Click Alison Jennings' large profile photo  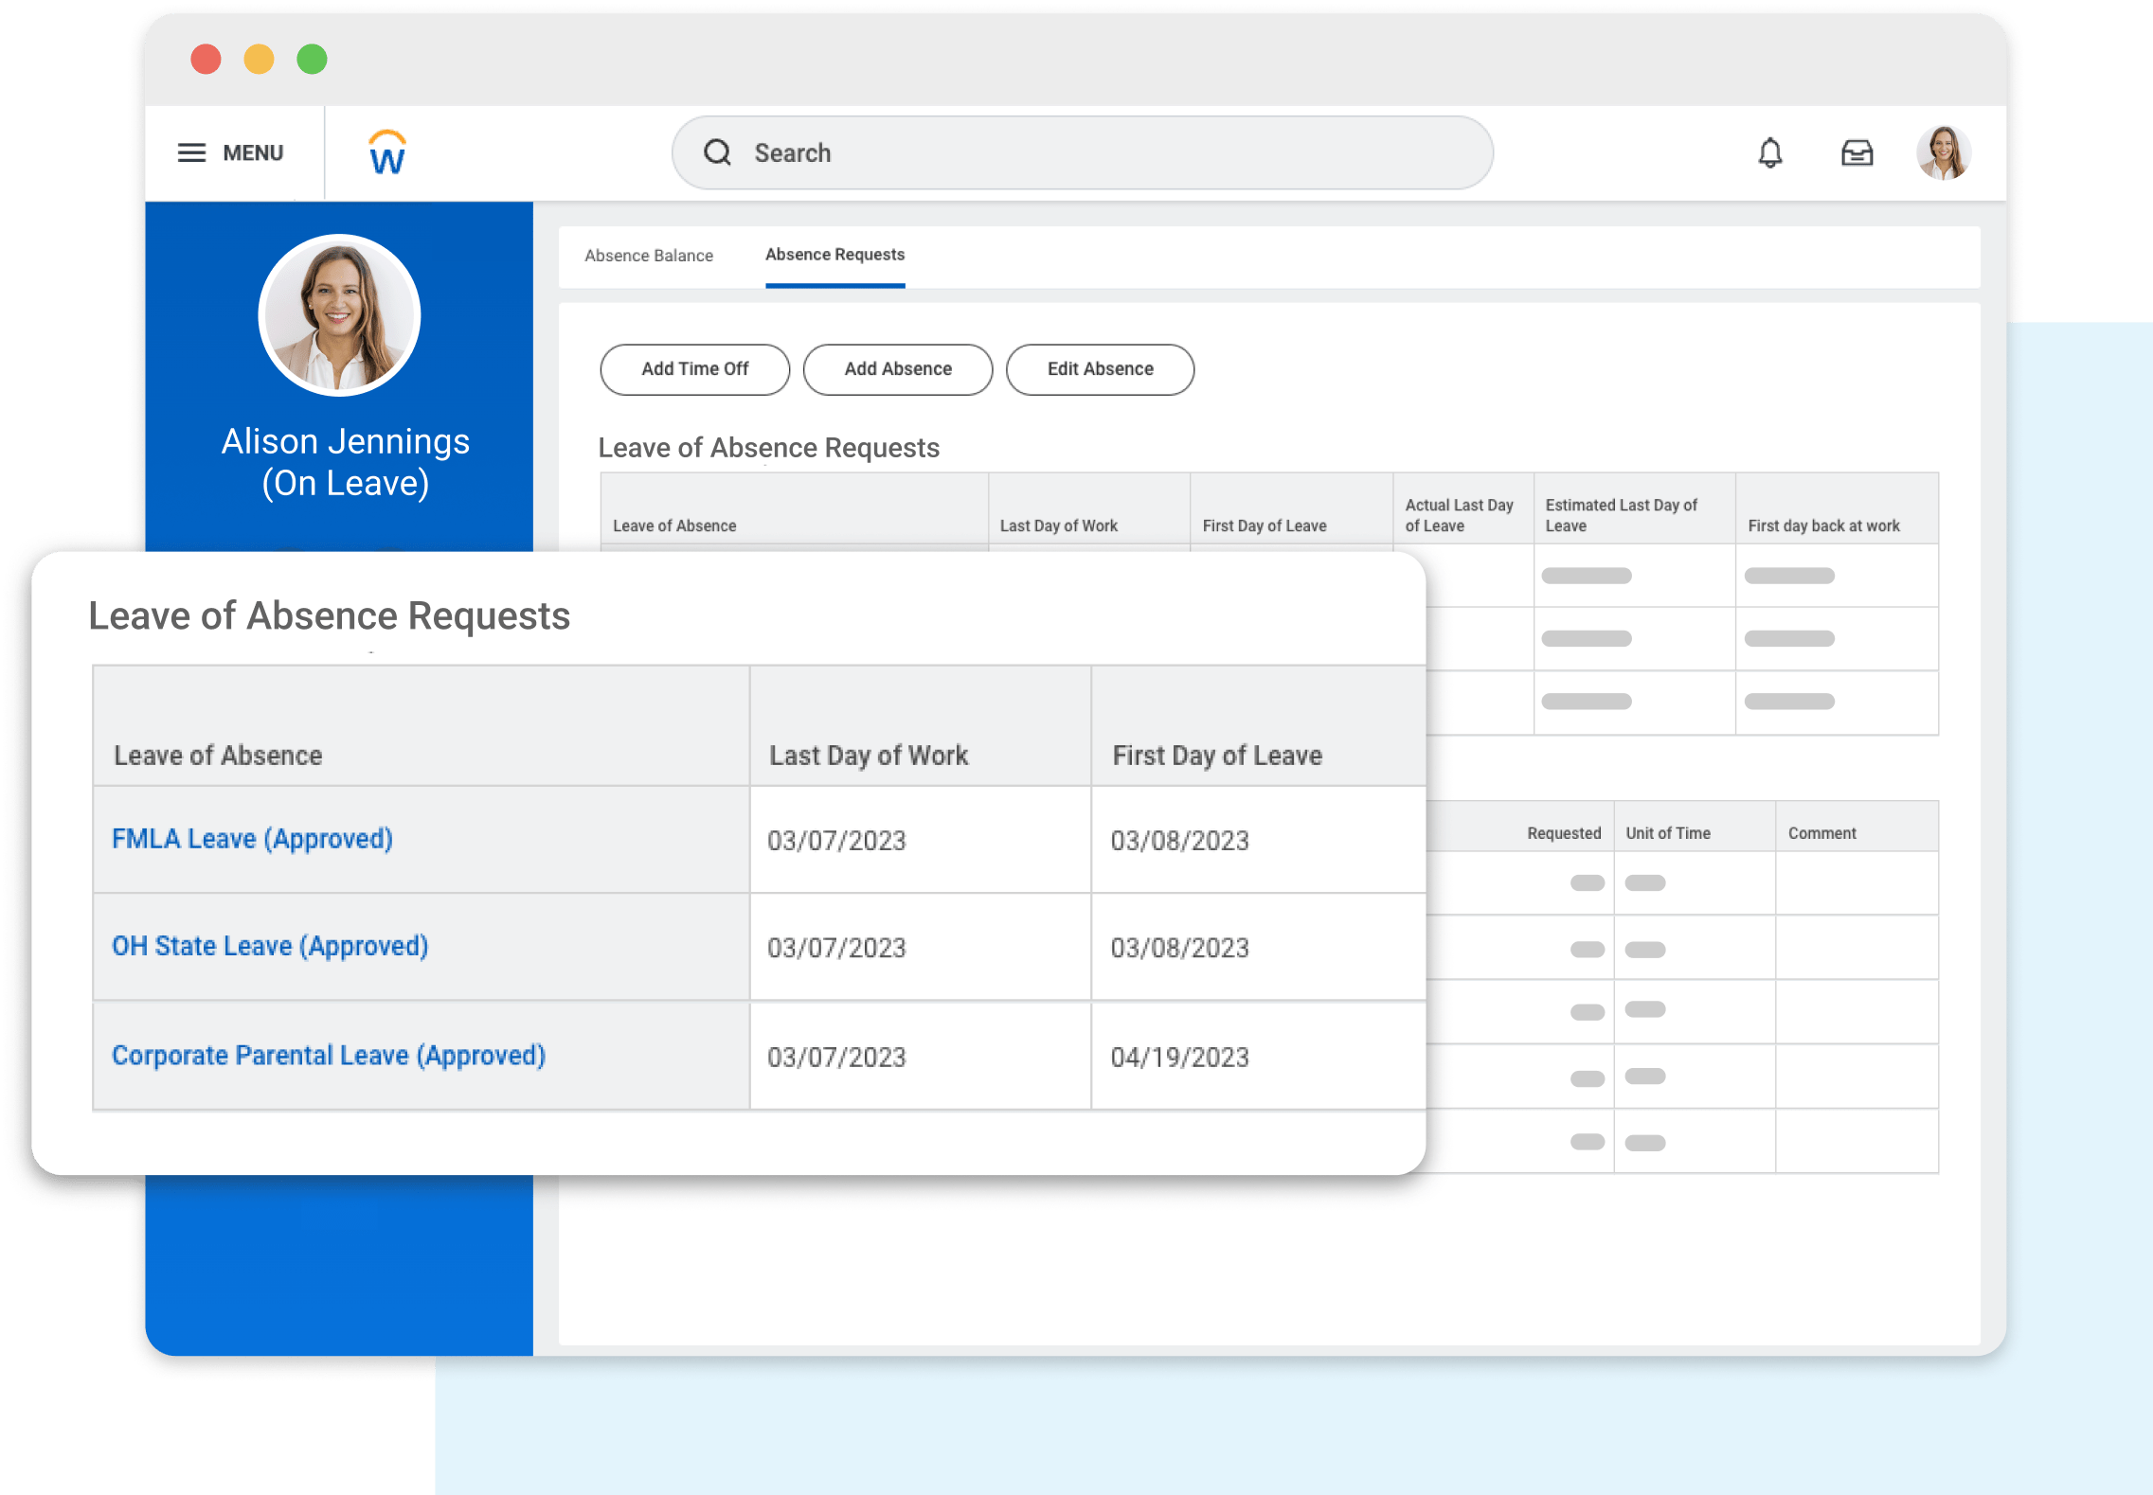339,315
